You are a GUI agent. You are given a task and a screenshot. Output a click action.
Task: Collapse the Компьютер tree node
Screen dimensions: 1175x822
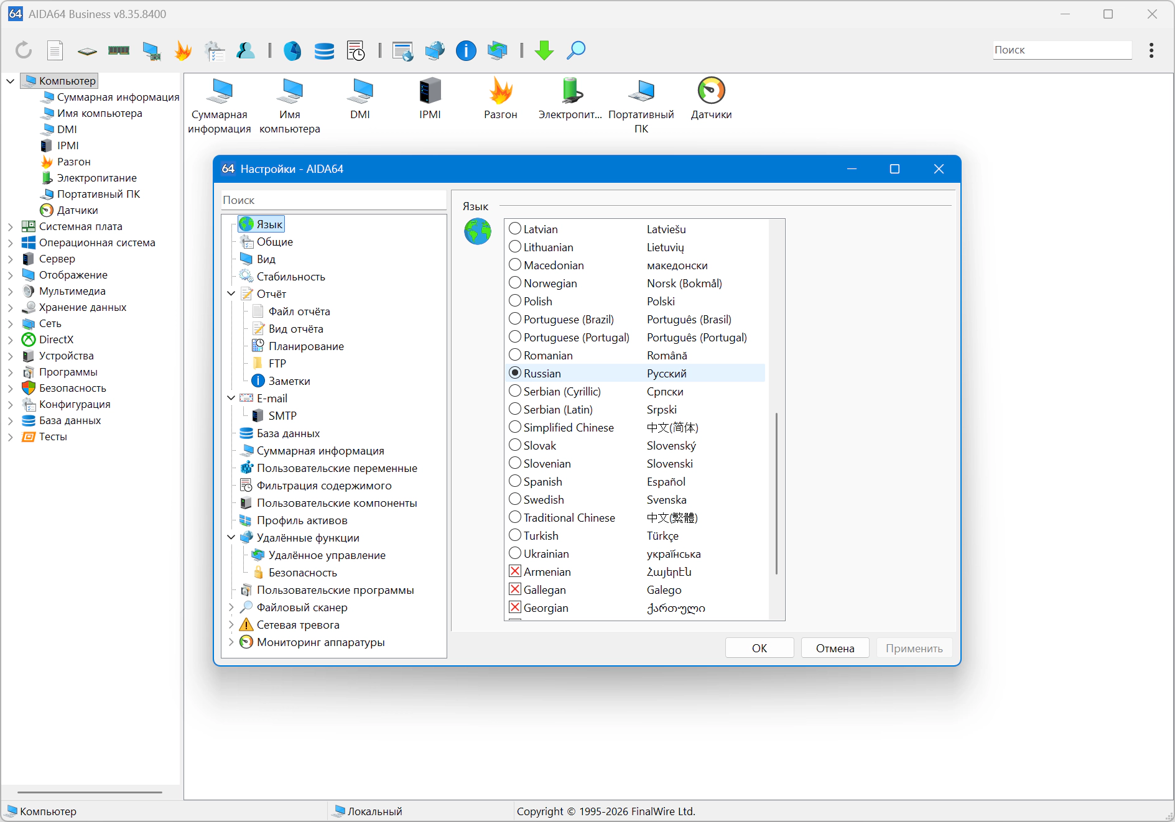coord(11,81)
